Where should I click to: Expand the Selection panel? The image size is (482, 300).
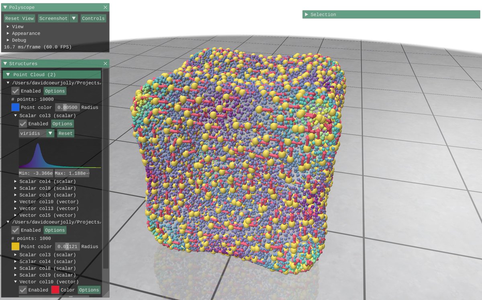point(306,14)
